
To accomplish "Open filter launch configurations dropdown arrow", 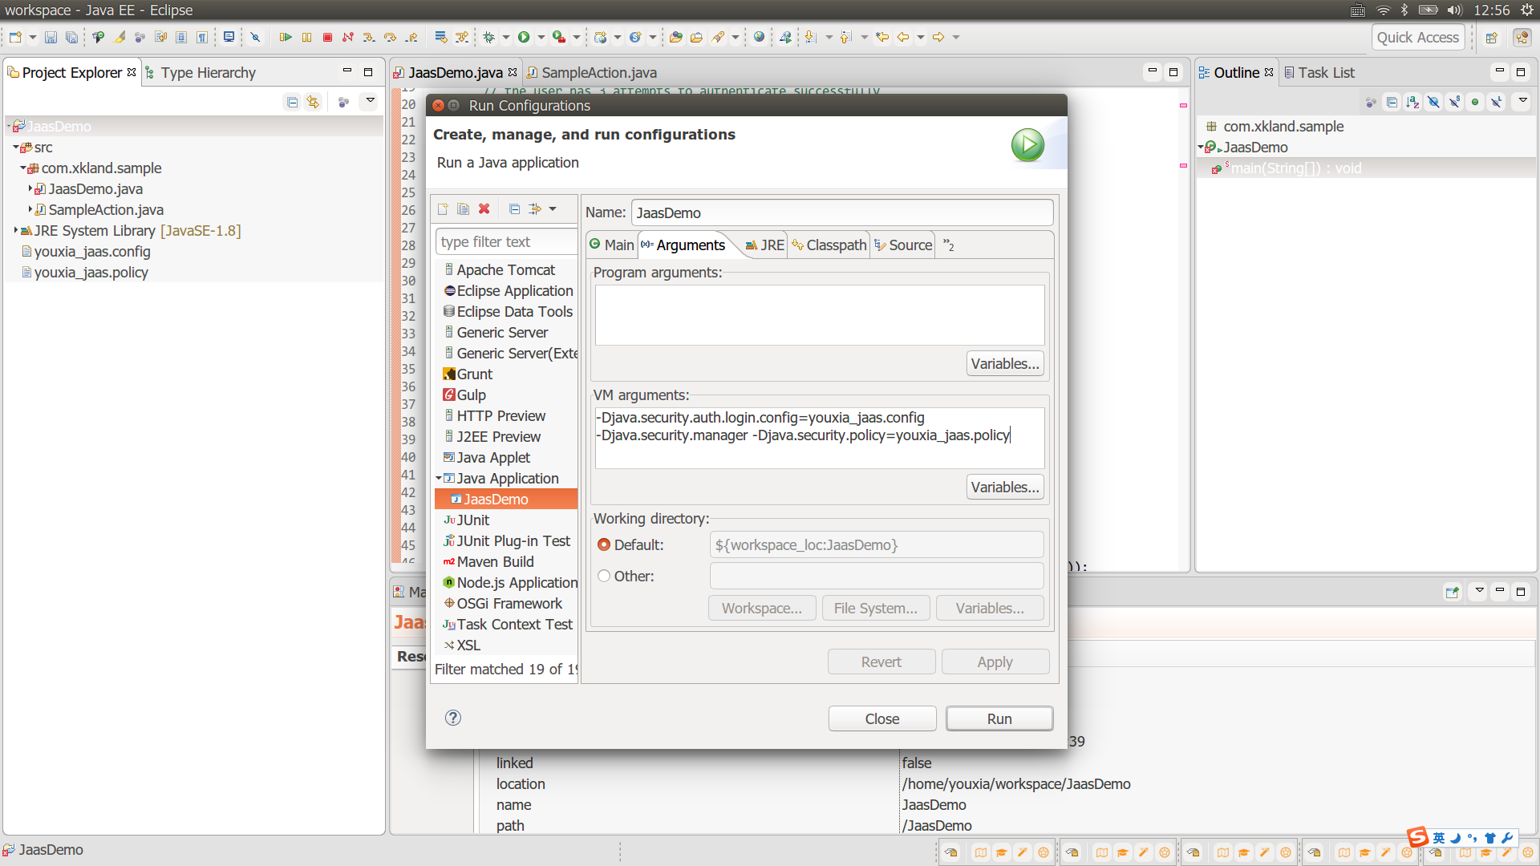I will click(553, 209).
